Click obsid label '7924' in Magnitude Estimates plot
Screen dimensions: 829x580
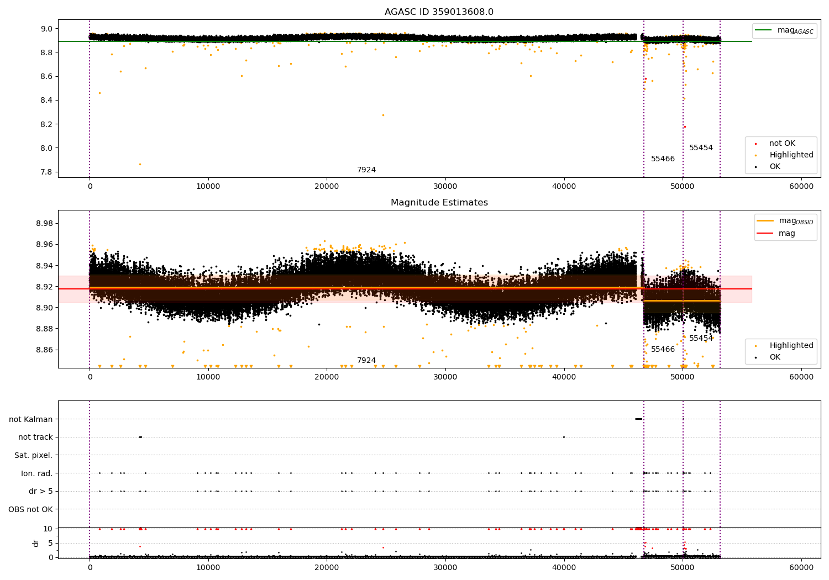[366, 361]
